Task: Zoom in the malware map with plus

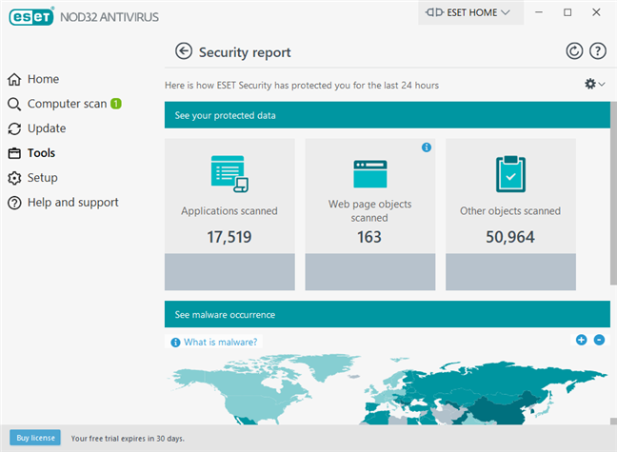Action: pos(581,340)
